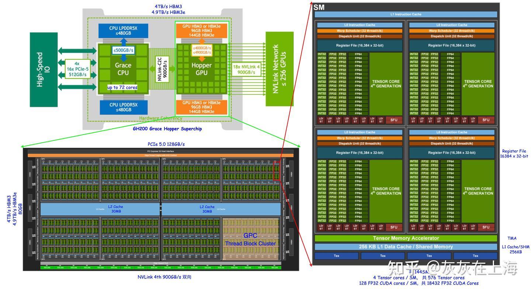The image size is (531, 290).
Task: Select Warp Scheduler in top-left partition
Action: pos(360,31)
